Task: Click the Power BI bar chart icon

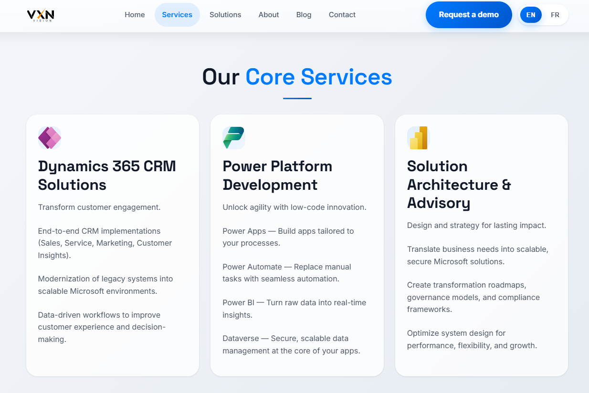Action: [x=418, y=138]
